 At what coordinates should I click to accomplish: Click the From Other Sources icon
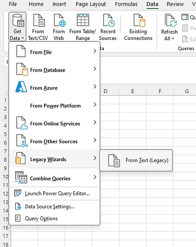point(22,141)
